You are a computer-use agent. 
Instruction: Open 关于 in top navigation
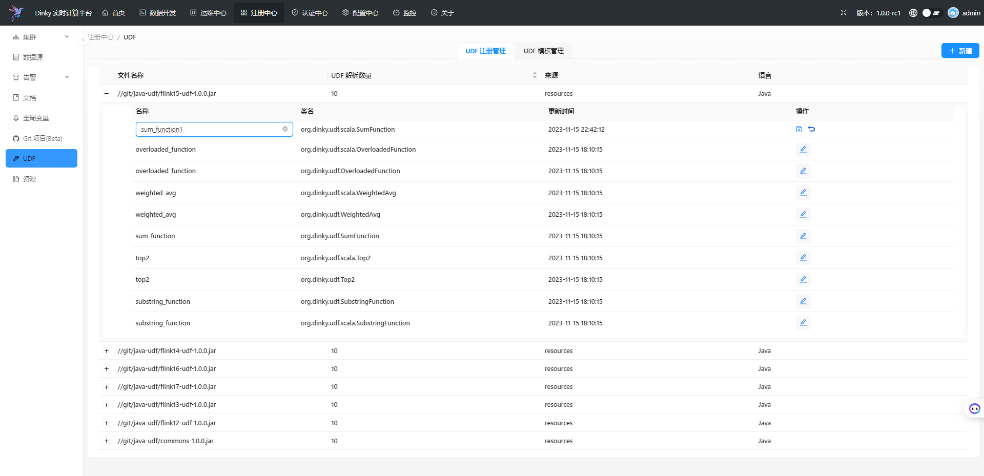tap(442, 13)
